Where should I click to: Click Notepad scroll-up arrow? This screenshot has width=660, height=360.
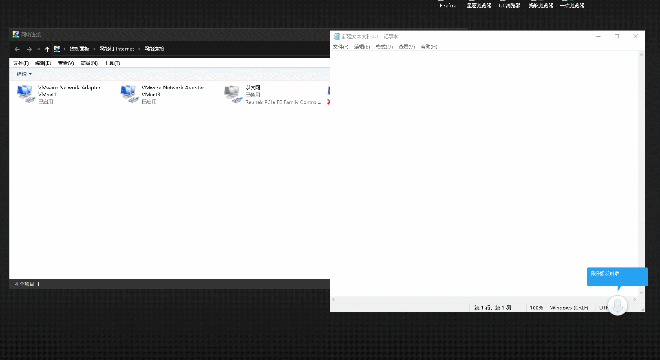click(641, 55)
